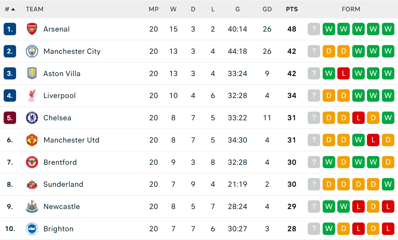Click the MP column header
The image size is (398, 240).
[x=154, y=9]
